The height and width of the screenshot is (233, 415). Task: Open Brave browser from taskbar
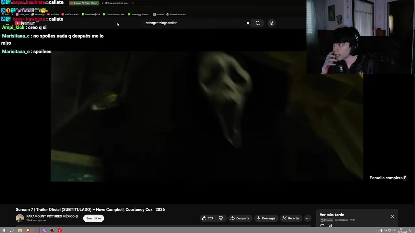coord(28,230)
